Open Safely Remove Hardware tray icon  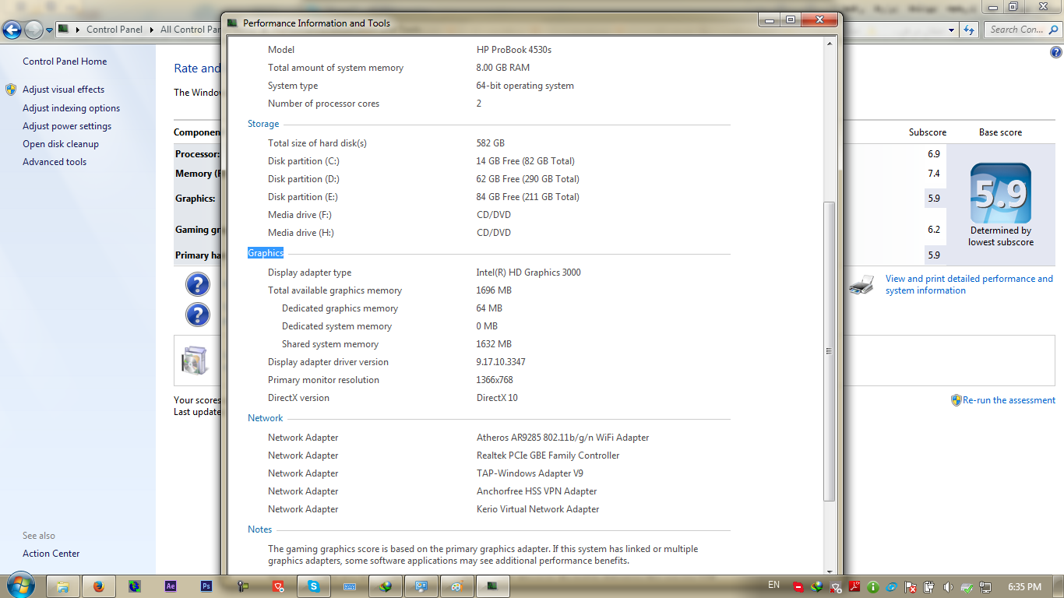(x=967, y=586)
